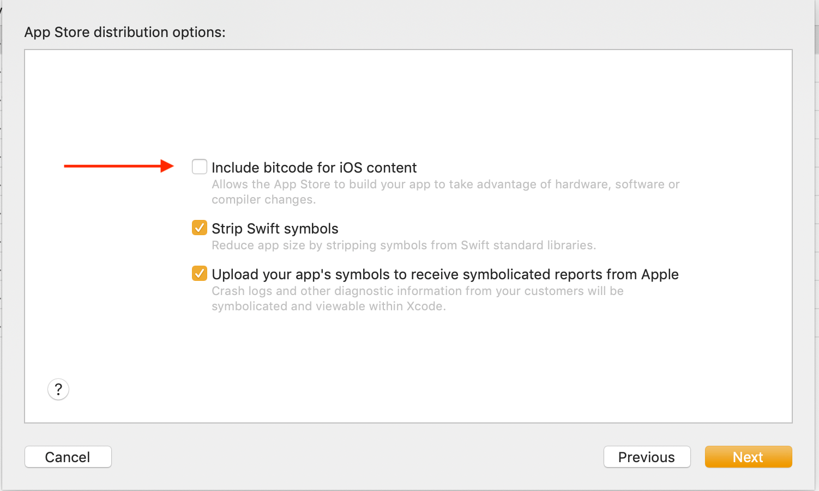Image resolution: width=819 pixels, height=491 pixels.
Task: Click the "Include bitcode for iOS content" label
Action: tap(314, 168)
